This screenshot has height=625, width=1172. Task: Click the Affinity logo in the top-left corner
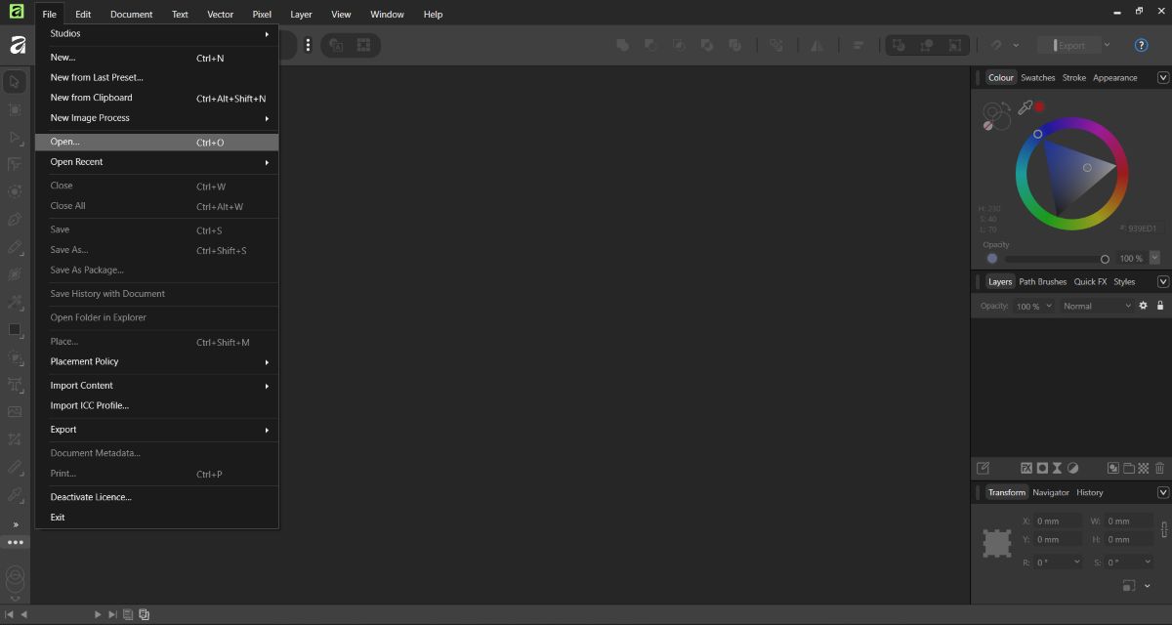point(16,14)
